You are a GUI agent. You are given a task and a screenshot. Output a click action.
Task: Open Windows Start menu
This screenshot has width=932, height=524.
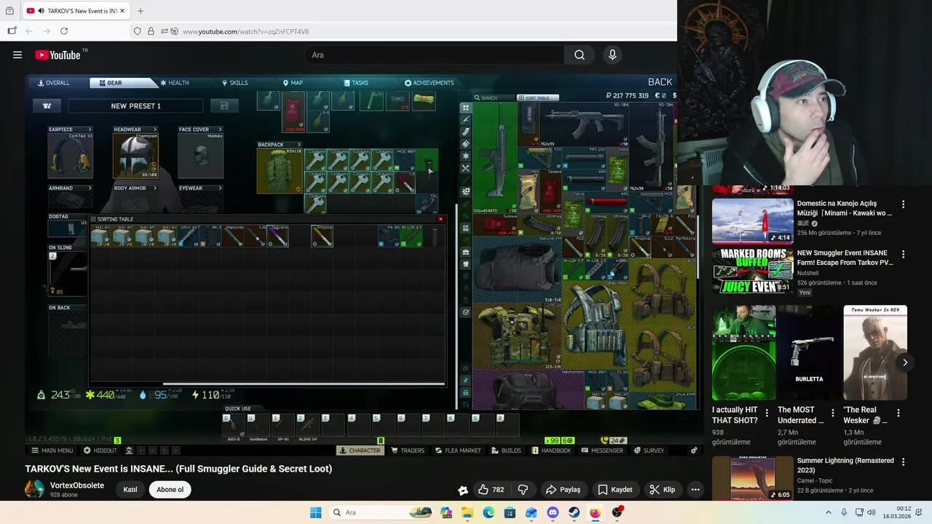pos(315,512)
